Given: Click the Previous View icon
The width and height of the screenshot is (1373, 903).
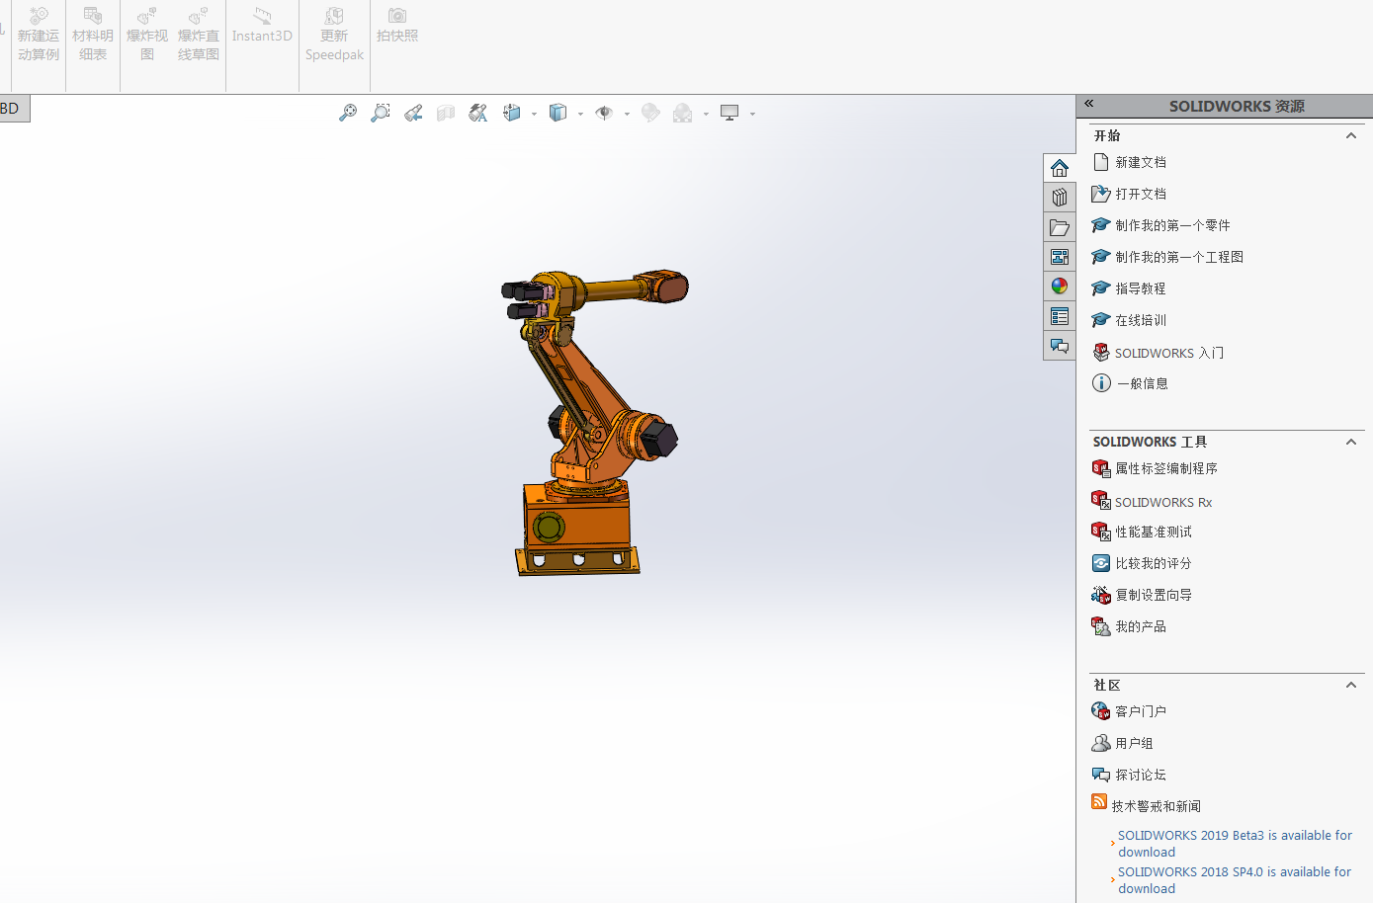Looking at the screenshot, I should [413, 114].
